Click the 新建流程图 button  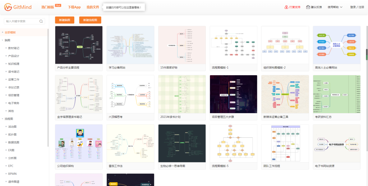coord(90,20)
